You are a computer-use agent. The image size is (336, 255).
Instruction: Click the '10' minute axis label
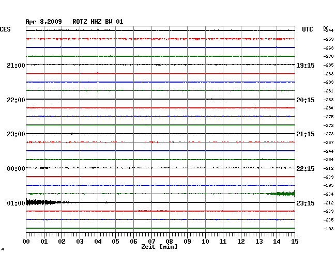(205, 242)
